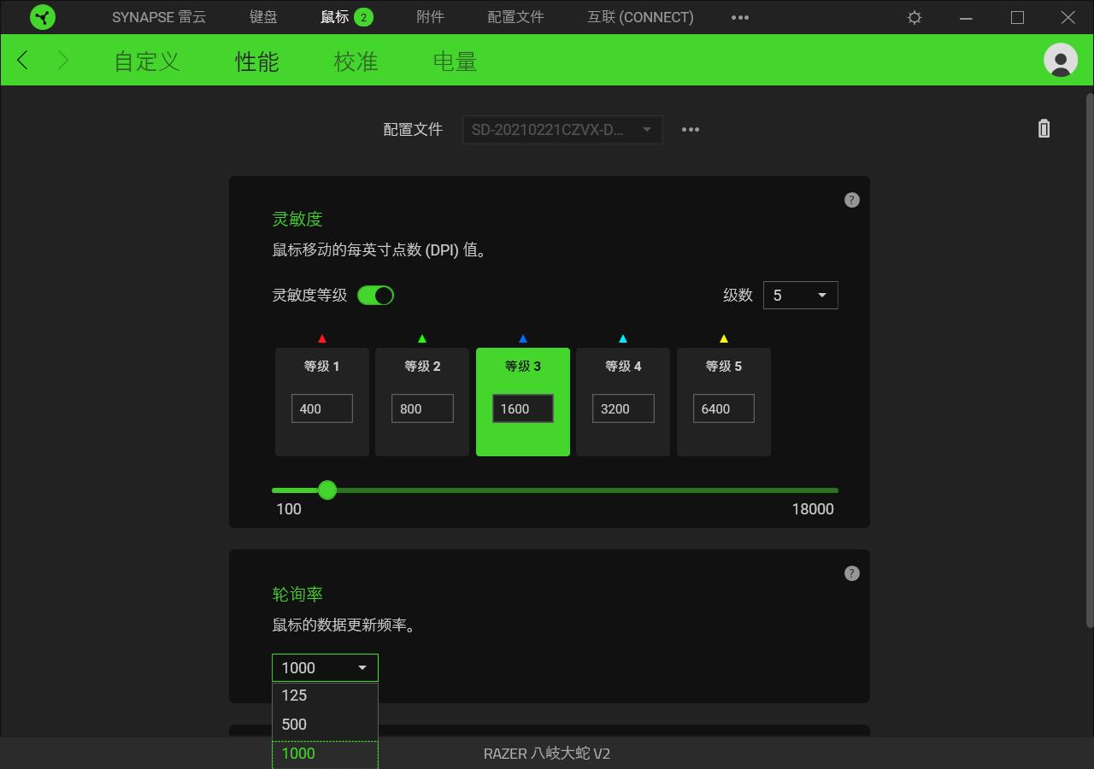Click the Razer logo icon
The width and height of the screenshot is (1094, 769).
click(x=42, y=17)
